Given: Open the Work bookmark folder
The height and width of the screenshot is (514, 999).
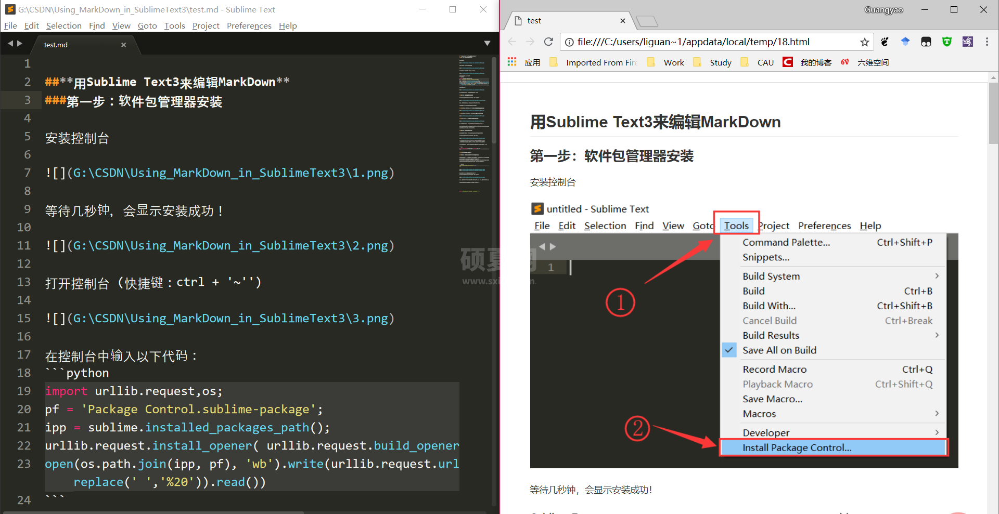Looking at the screenshot, I should pos(665,62).
